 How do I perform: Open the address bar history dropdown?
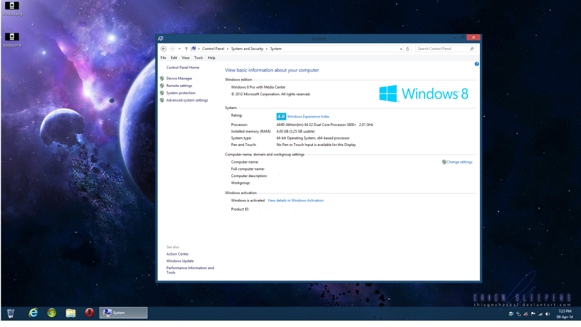[x=401, y=49]
